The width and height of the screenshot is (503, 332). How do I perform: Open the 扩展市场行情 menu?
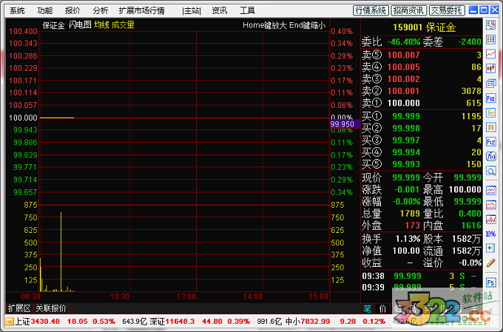coord(141,10)
